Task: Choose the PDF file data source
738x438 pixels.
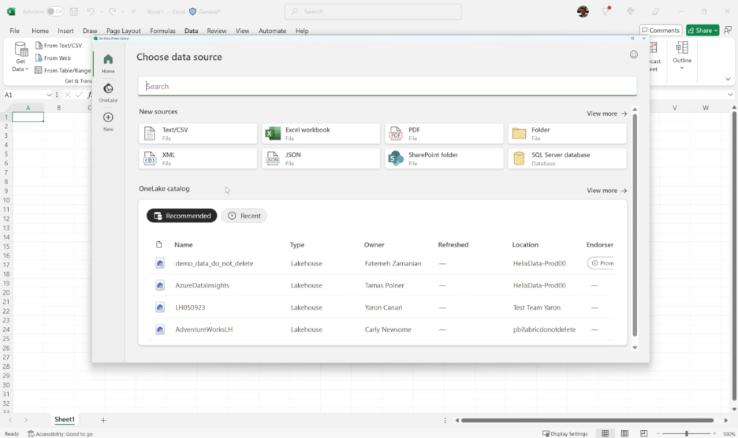Action: [444, 134]
